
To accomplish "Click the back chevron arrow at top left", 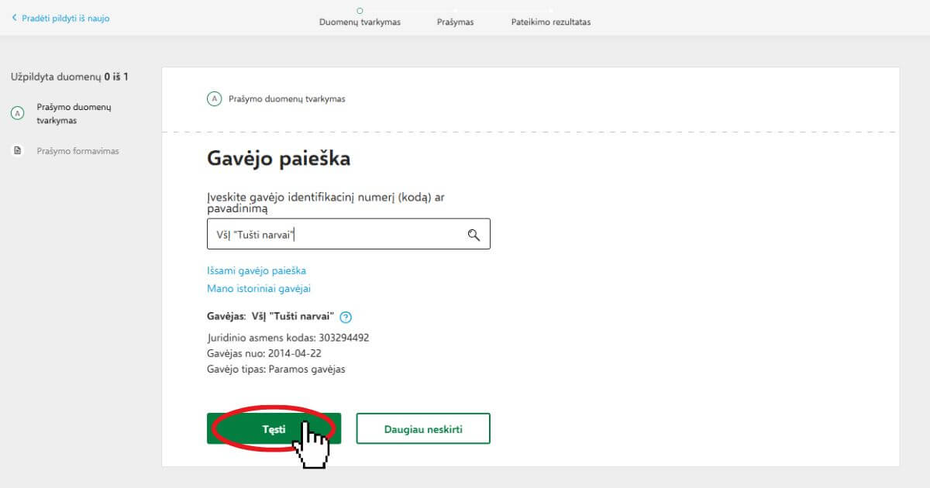I will pos(14,18).
